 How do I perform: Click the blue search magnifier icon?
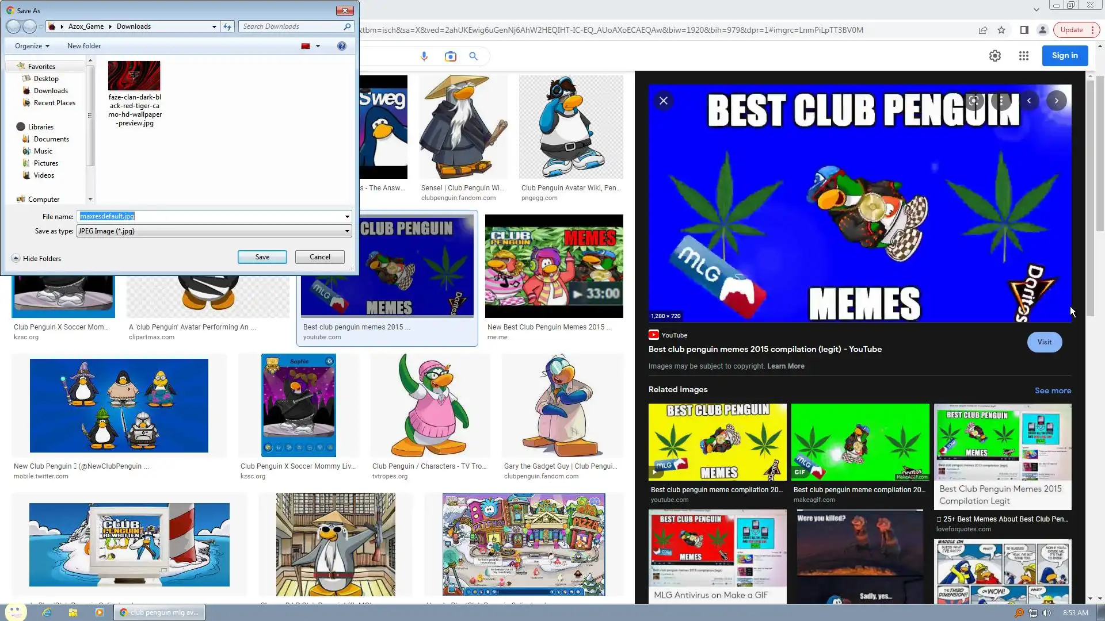click(x=473, y=56)
